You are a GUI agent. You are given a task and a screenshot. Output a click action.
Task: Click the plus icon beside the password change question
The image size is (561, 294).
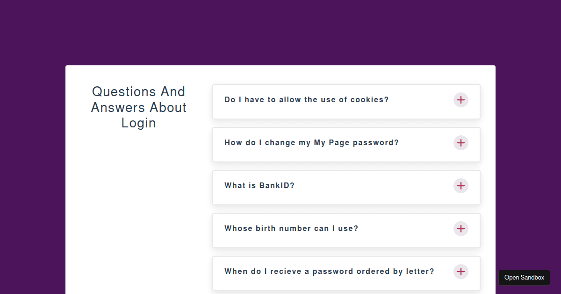tap(461, 143)
